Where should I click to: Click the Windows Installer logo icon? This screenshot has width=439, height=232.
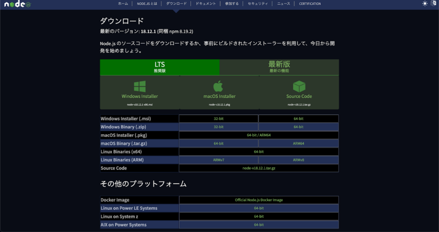pos(140,87)
